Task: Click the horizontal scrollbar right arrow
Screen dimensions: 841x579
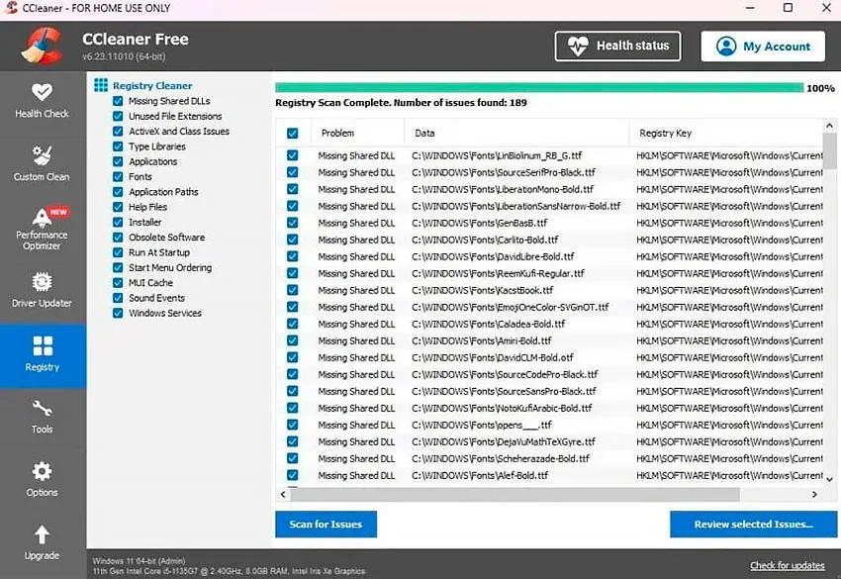Action: [814, 494]
